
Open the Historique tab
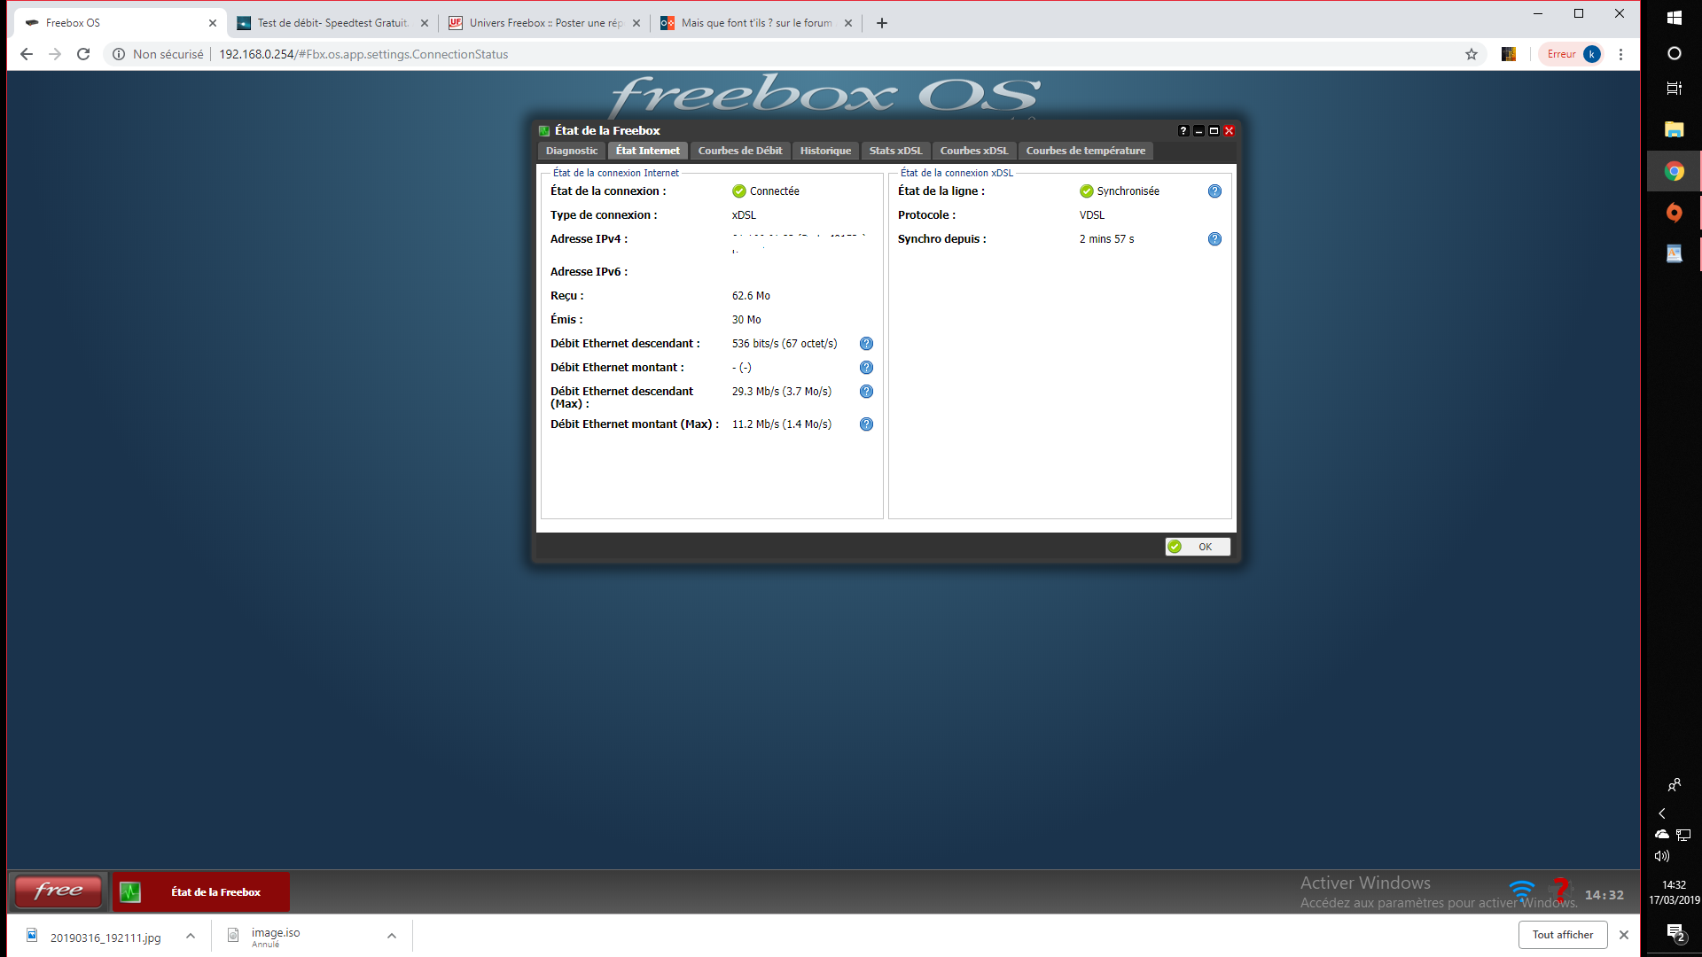point(825,151)
